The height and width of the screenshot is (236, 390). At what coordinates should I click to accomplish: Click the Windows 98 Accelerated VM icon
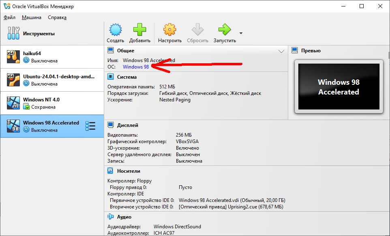click(13, 126)
